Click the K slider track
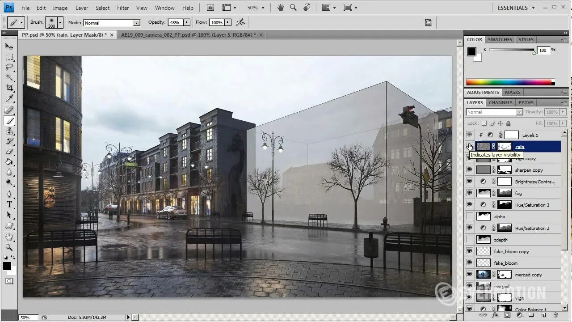Screen dimensions: 572x322 (512, 50)
